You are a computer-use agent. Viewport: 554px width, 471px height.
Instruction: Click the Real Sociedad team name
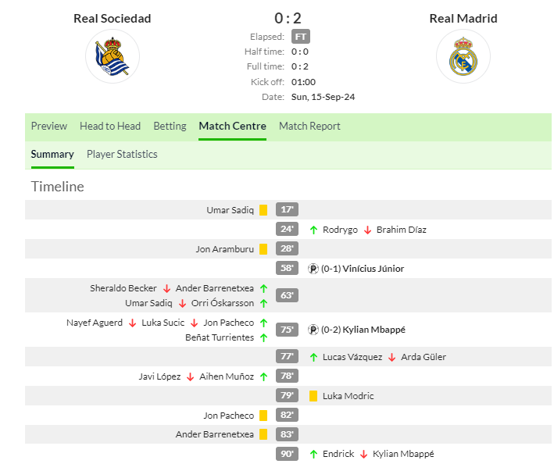click(x=113, y=19)
